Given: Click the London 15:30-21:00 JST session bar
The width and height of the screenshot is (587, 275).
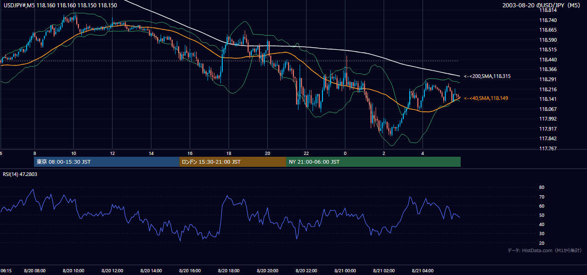Looking at the screenshot, I should tap(233, 162).
